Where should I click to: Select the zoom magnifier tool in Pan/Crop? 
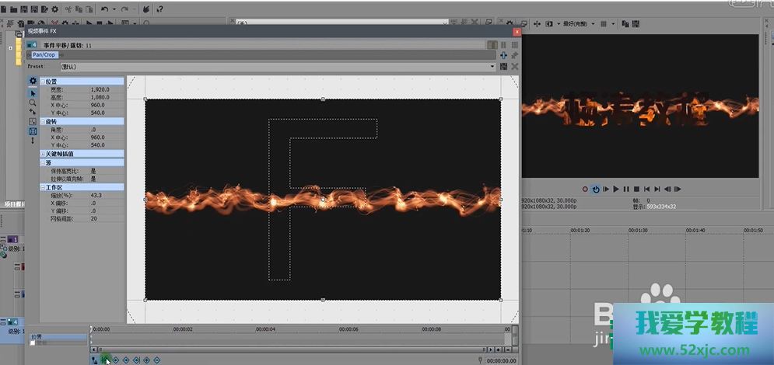pyautogui.click(x=33, y=103)
